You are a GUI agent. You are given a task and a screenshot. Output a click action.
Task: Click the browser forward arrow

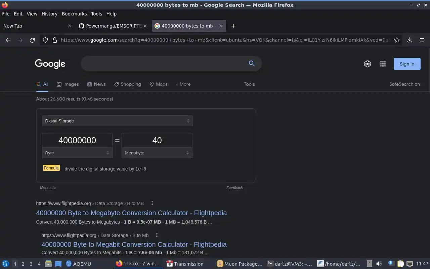[20, 40]
